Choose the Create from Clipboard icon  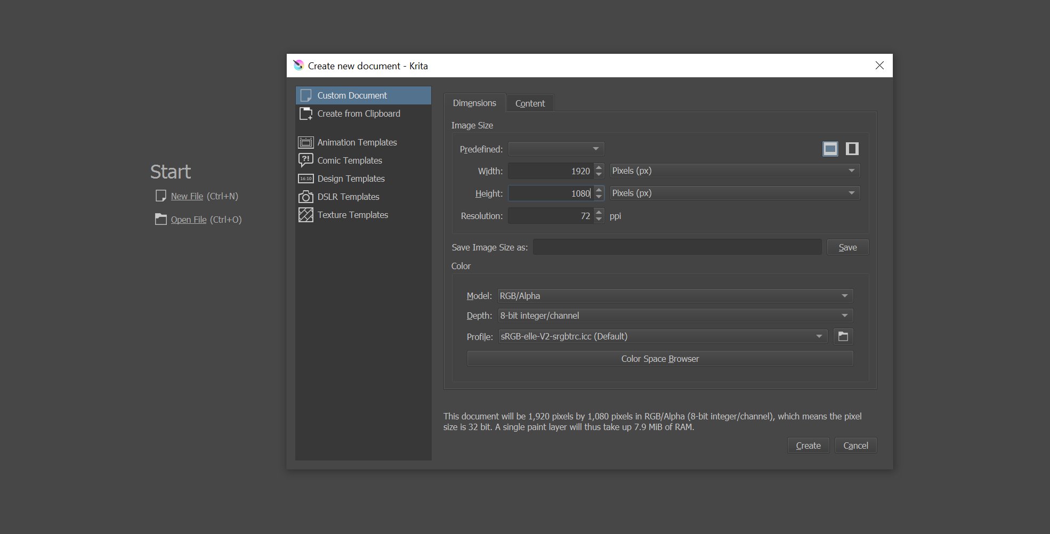[x=306, y=114]
